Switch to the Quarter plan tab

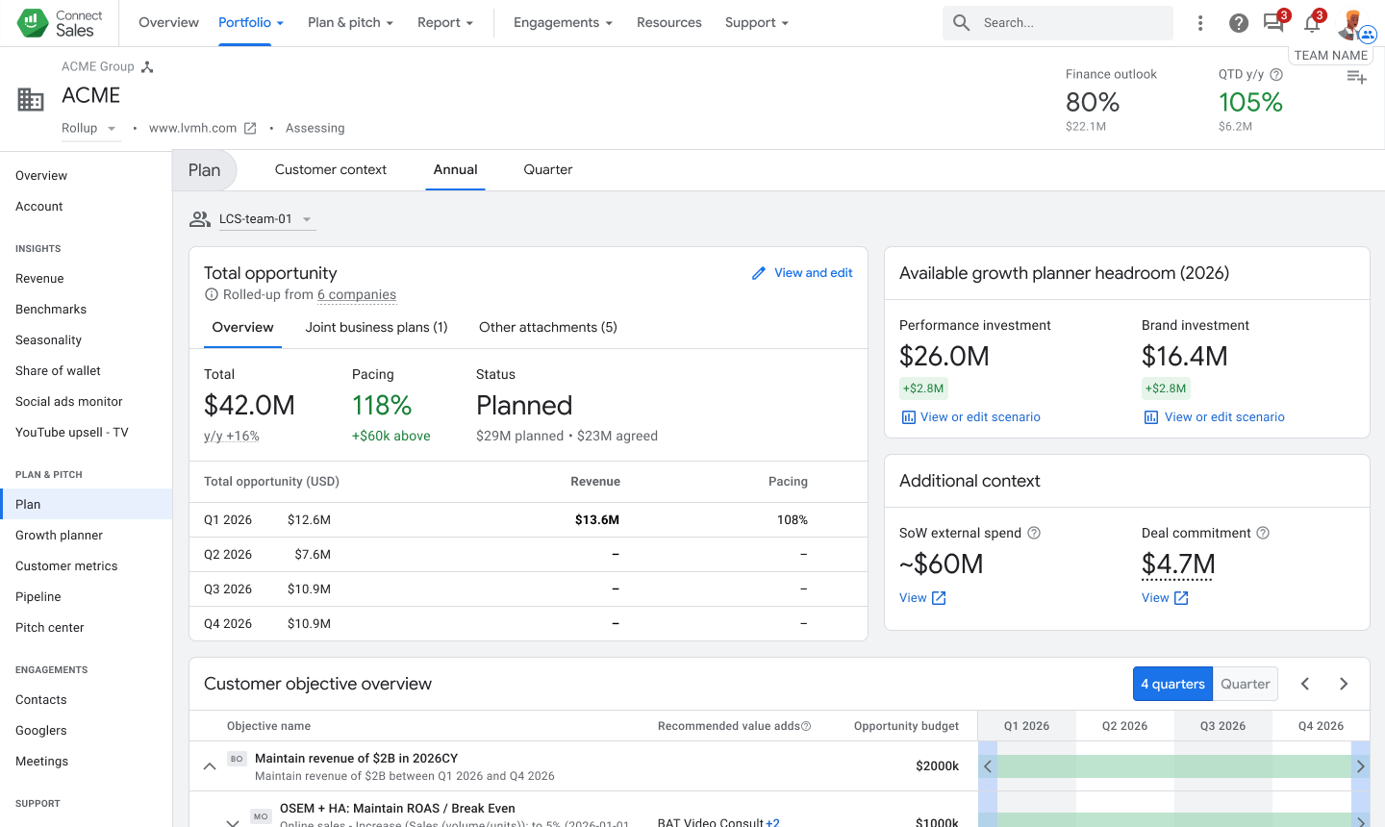coord(548,169)
